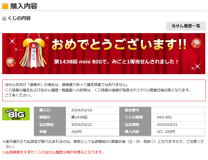Click the banner text 第1438回 mini BIGで、みごと1等当せんされました

pyautogui.click(x=116, y=62)
